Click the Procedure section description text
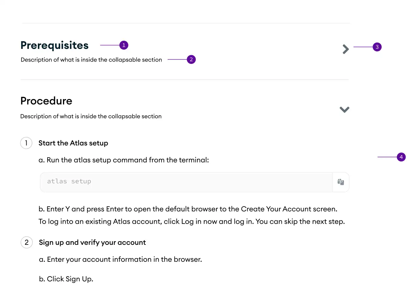Screen dimensions: 411x291 (91, 116)
